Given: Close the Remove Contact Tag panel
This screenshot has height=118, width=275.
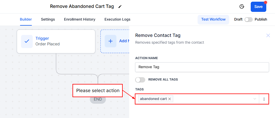Looking at the screenshot, I should [x=268, y=35].
